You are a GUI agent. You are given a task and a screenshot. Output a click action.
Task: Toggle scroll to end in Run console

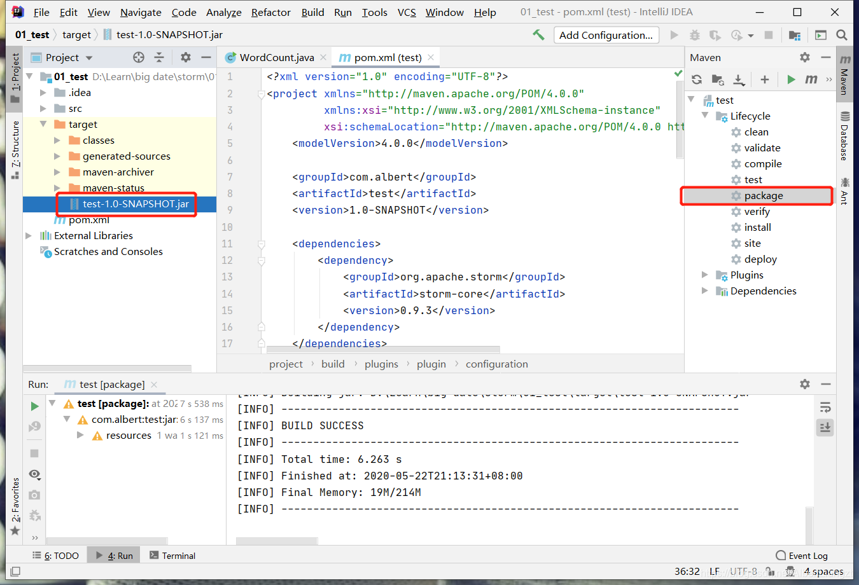(x=825, y=427)
